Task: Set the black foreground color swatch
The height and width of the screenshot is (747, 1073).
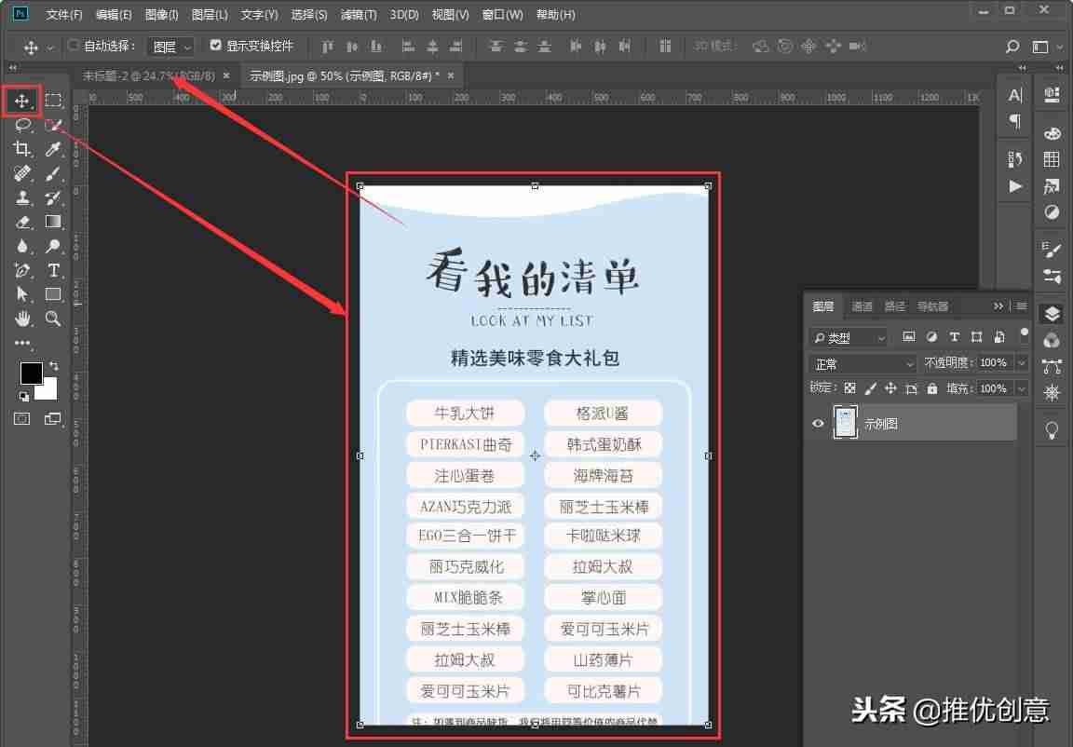Action: [31, 373]
